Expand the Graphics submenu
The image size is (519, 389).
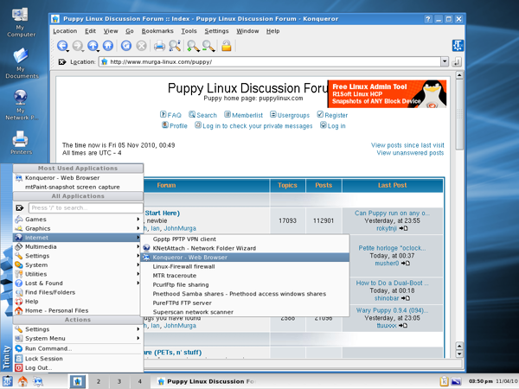[78, 228]
